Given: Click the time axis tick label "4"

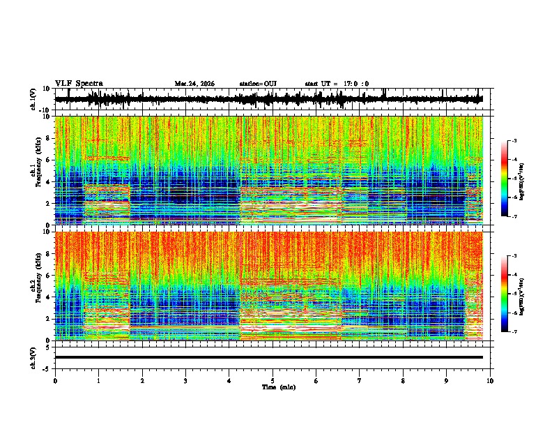Looking at the screenshot, I should coord(229,380).
